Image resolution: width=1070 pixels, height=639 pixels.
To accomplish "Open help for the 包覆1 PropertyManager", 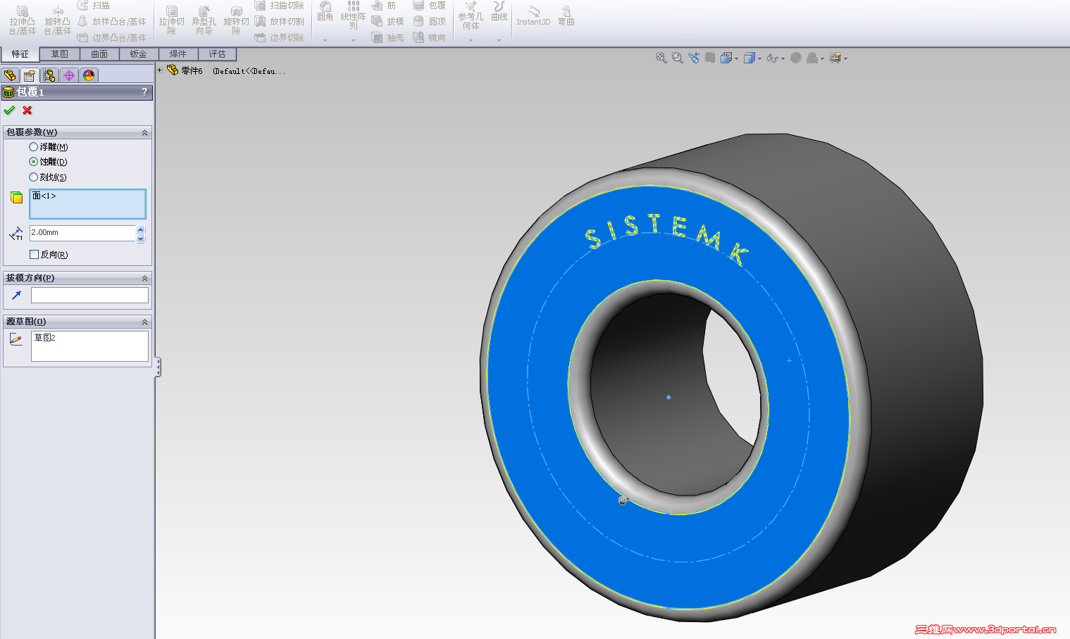I will point(144,92).
